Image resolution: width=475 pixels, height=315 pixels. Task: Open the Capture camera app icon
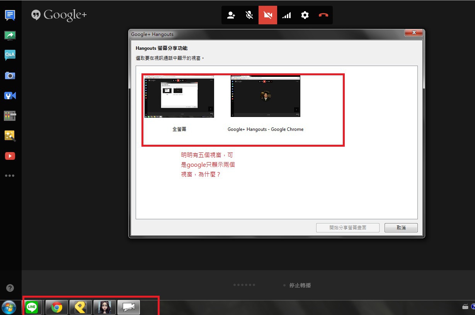(x=10, y=75)
